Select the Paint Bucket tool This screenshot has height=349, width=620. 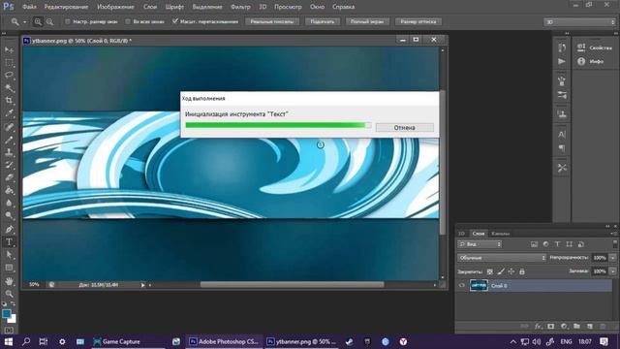tap(9, 190)
